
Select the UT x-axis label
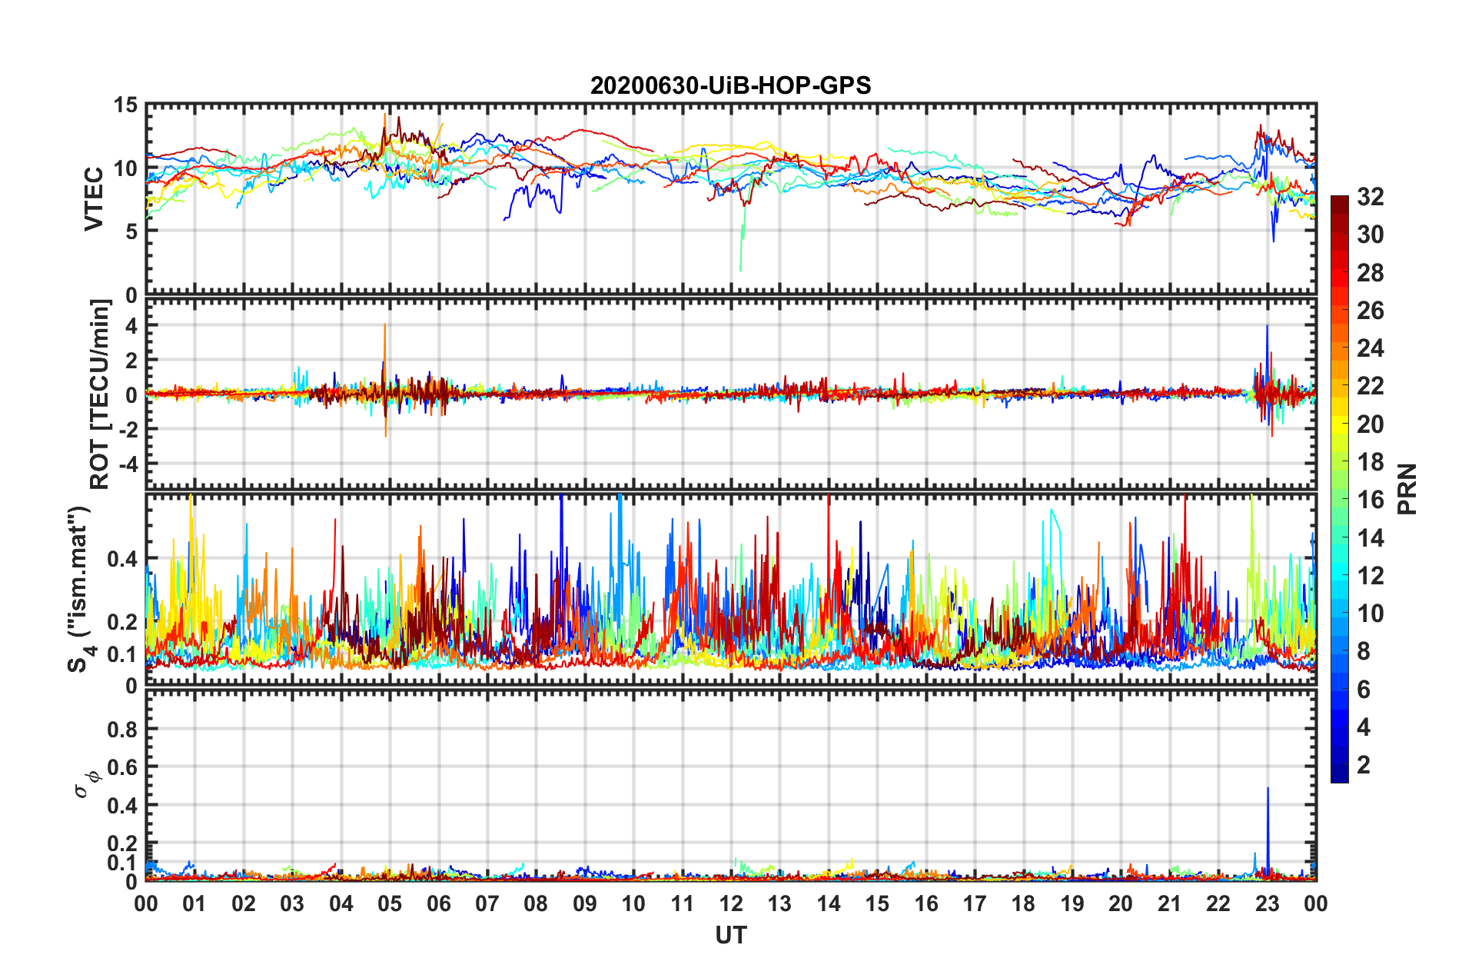coord(730,935)
